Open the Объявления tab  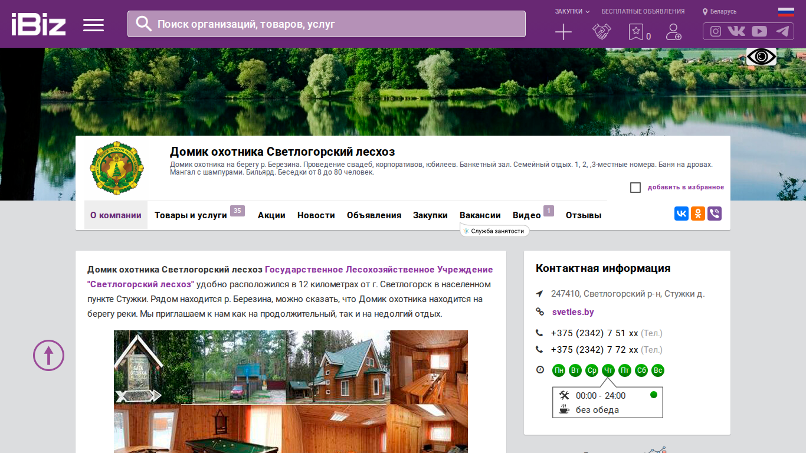[374, 215]
